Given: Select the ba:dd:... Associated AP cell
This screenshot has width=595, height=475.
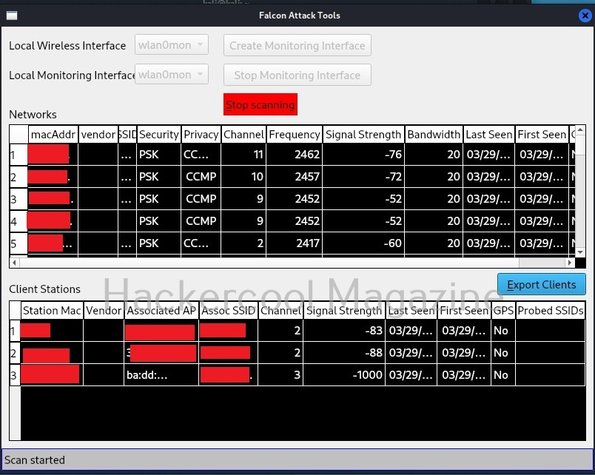Looking at the screenshot, I should point(161,375).
